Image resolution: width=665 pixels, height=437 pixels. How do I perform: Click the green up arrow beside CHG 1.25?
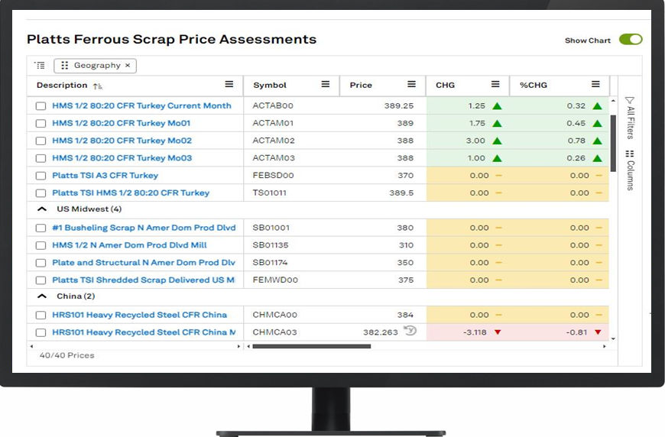tap(497, 106)
